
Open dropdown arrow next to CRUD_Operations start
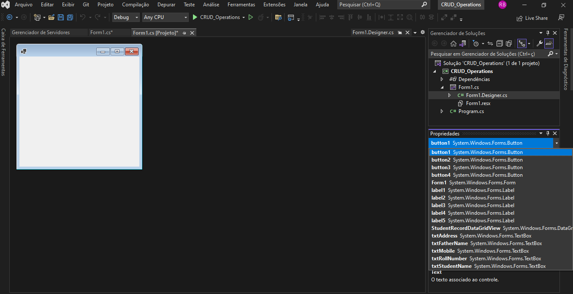click(x=244, y=17)
